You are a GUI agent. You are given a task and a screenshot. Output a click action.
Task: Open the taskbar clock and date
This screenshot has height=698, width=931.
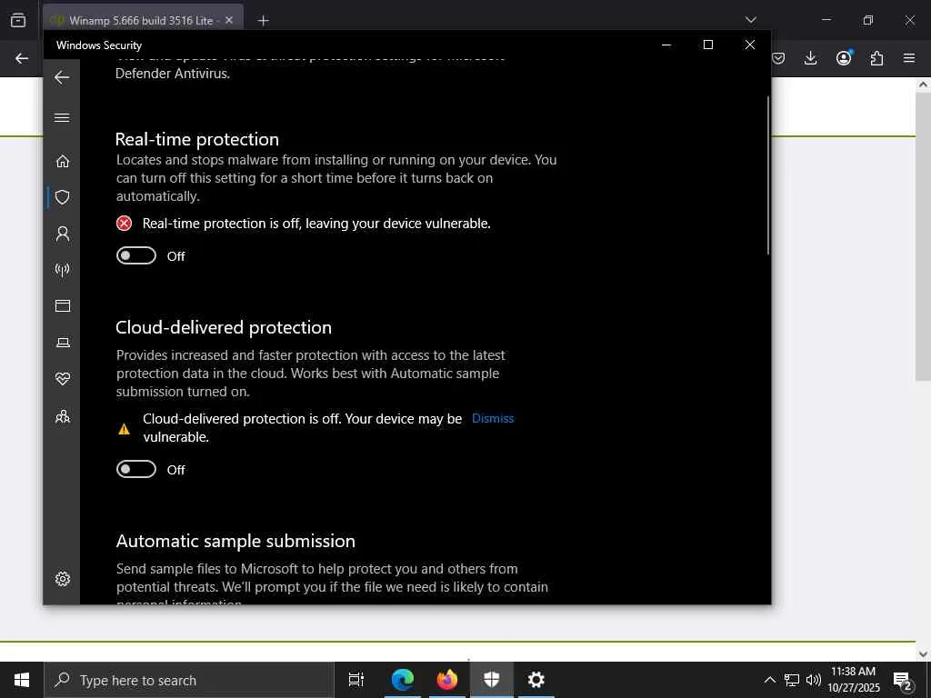pyautogui.click(x=854, y=680)
